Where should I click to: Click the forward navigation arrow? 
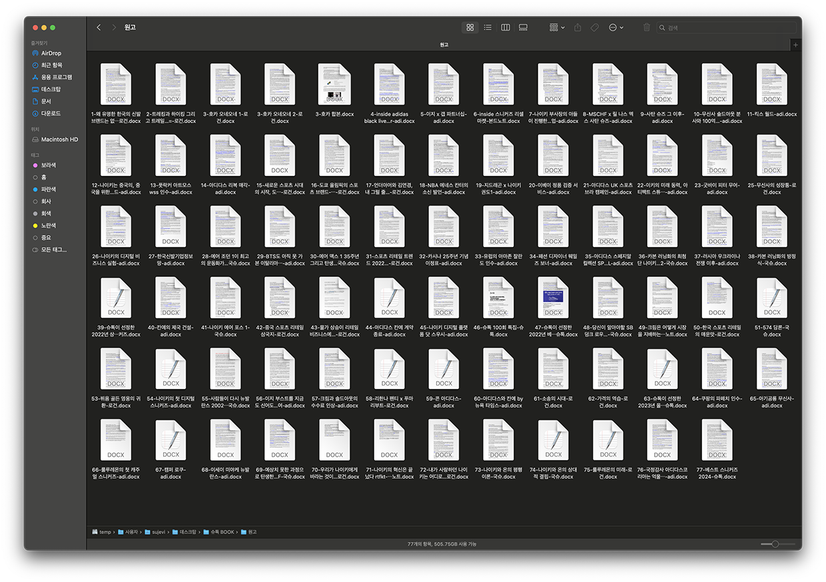tap(114, 27)
